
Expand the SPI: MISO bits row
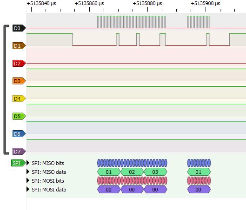click(x=28, y=163)
